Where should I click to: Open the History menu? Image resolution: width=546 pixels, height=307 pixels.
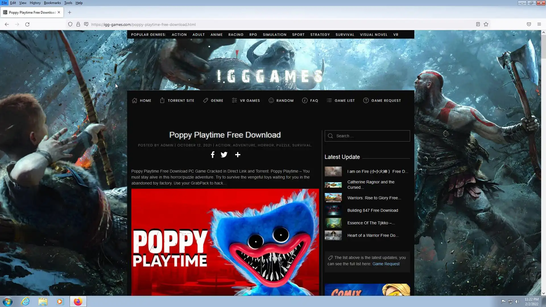click(35, 3)
